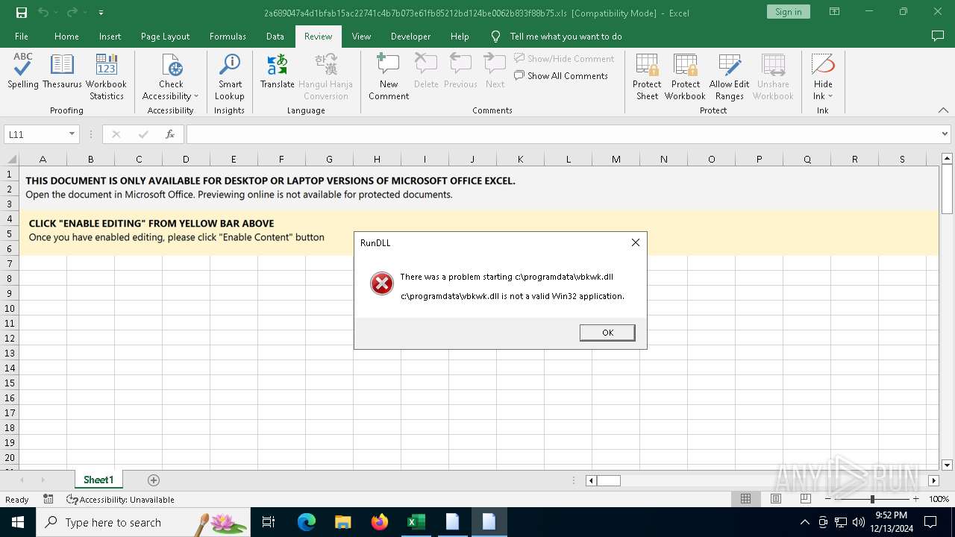Open the Help tab
Viewport: 955px width, 537px height.
[x=460, y=36]
